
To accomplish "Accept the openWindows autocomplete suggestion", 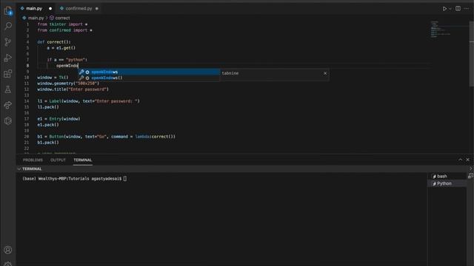I will click(149, 72).
